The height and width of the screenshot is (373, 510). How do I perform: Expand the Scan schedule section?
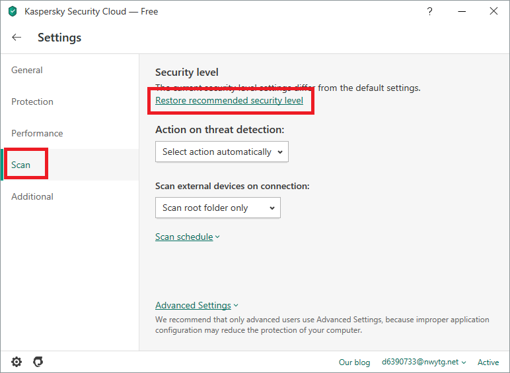click(x=187, y=237)
